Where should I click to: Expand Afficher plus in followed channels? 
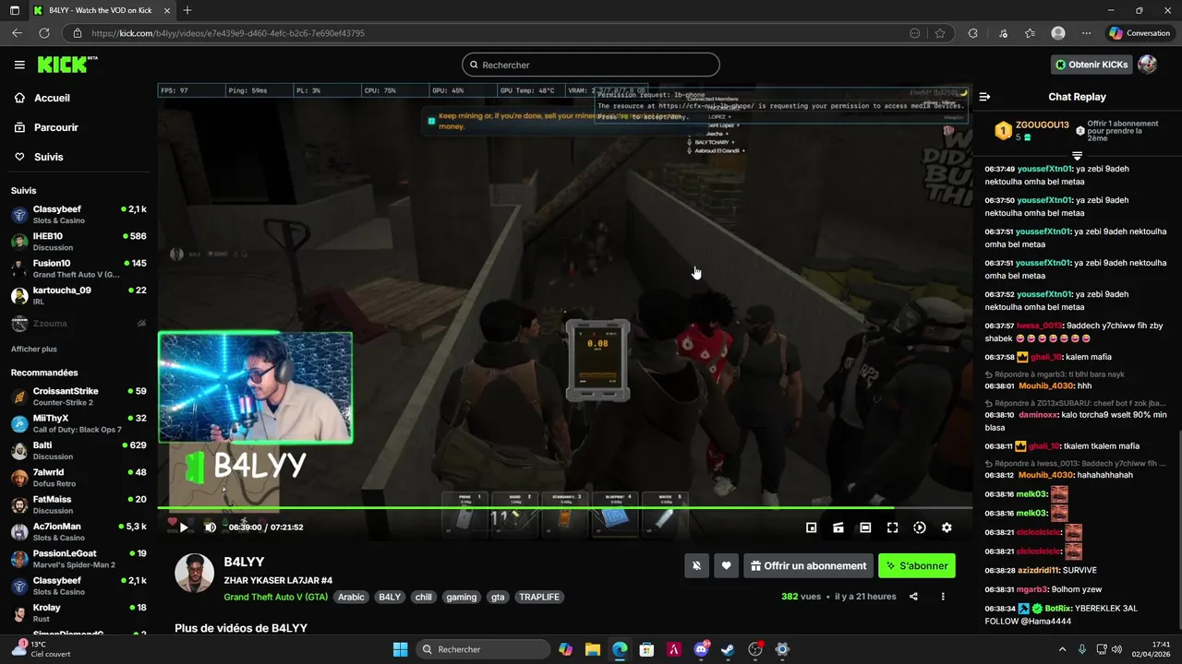pyautogui.click(x=33, y=350)
